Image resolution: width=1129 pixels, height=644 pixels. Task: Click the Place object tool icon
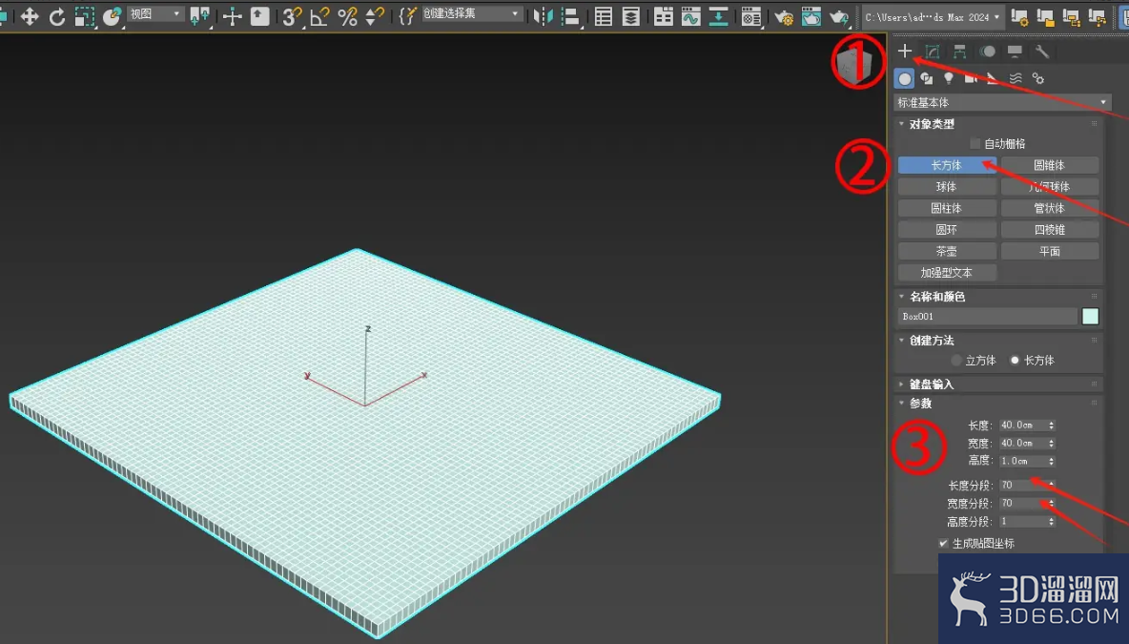[x=112, y=16]
